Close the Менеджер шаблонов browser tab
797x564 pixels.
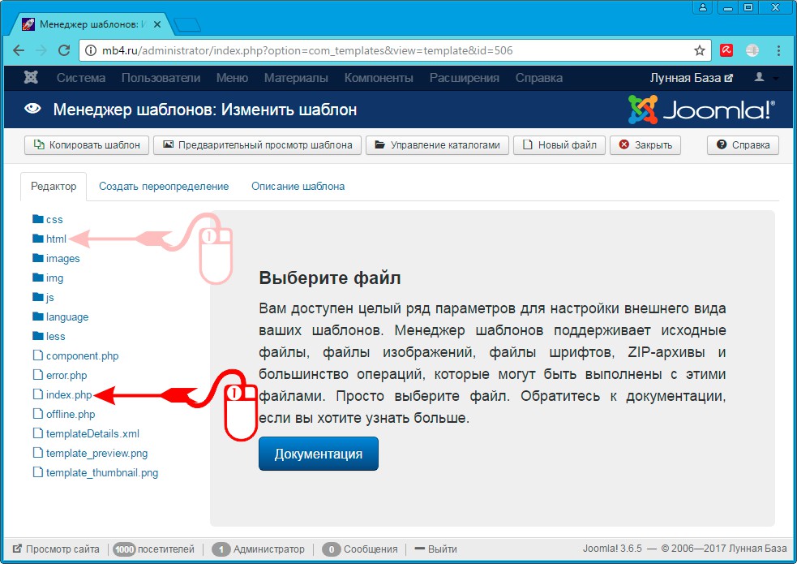(157, 24)
